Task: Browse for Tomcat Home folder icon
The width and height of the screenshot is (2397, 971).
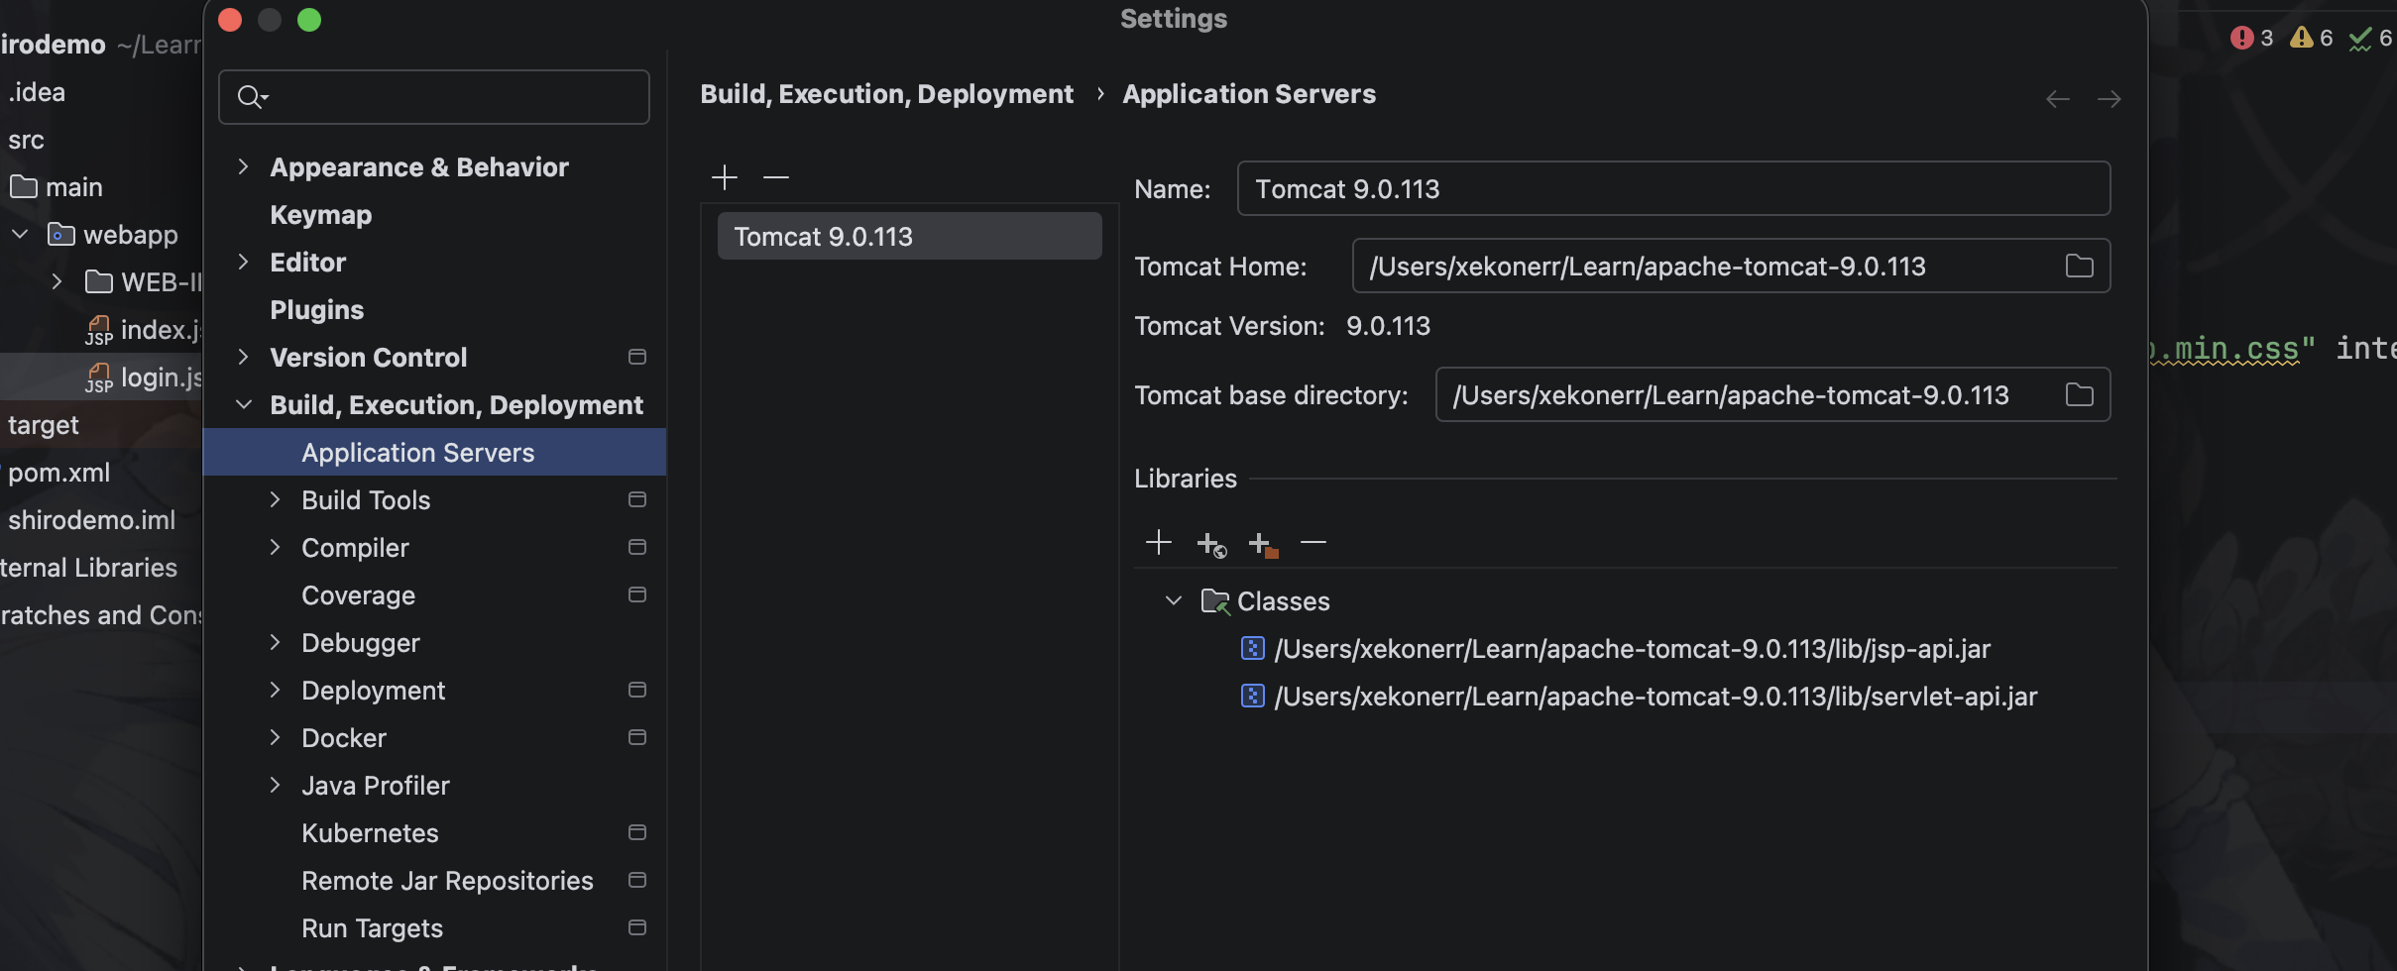Action: (2079, 266)
